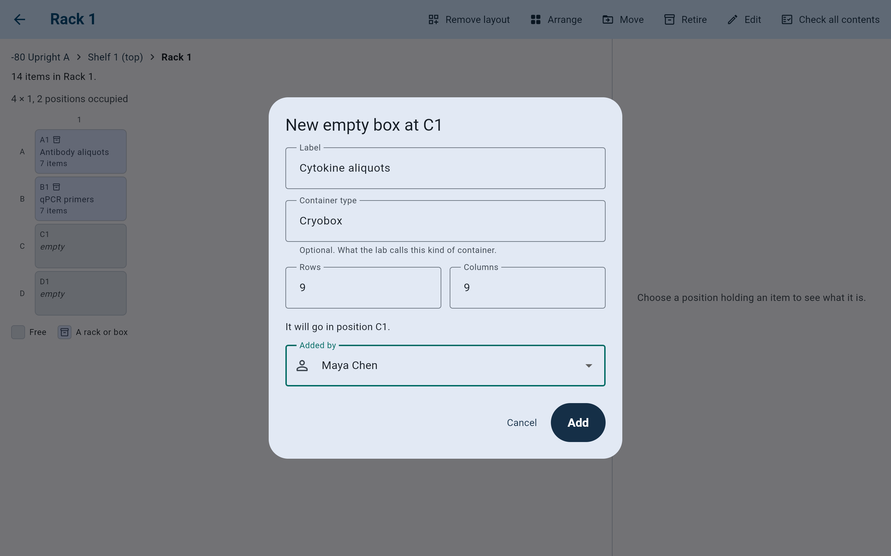Go to Shelf 1 (top) breadcrumb

click(115, 57)
